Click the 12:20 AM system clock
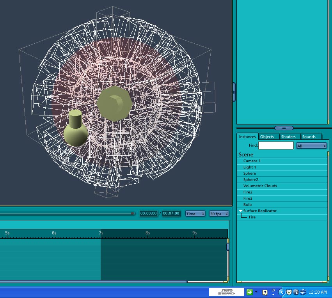The image size is (332, 298). click(318, 292)
